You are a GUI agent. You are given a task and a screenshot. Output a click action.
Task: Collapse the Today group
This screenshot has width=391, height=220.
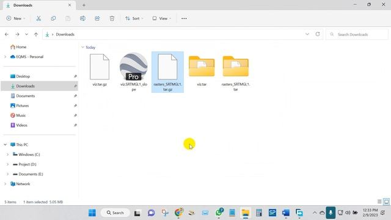click(x=82, y=47)
